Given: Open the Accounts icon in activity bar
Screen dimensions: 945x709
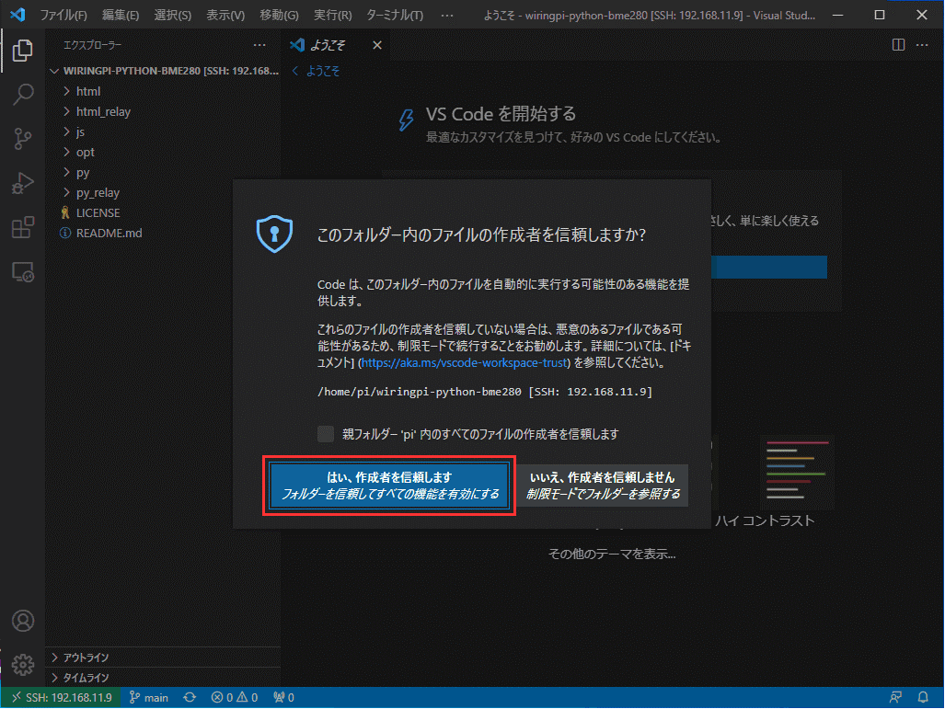Looking at the screenshot, I should click(x=22, y=621).
